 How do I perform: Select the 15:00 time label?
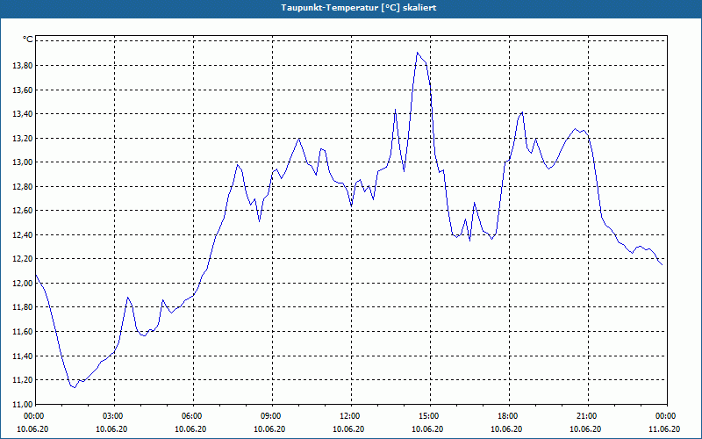pyautogui.click(x=427, y=416)
